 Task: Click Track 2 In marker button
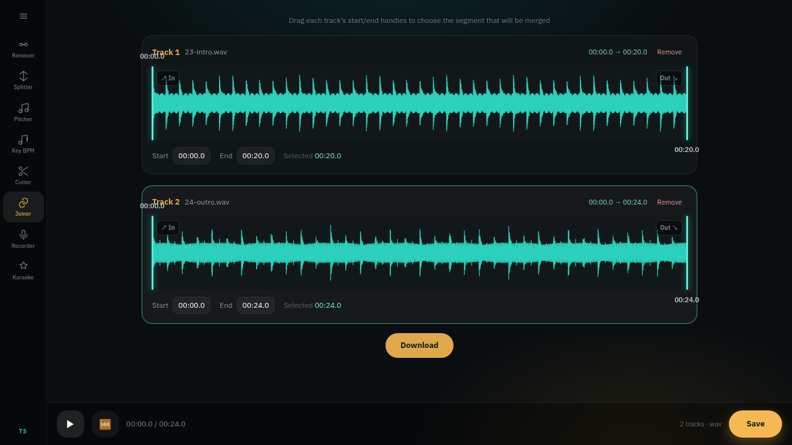(168, 228)
